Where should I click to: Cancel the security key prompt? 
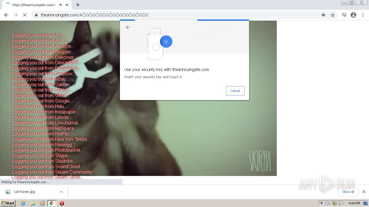coord(235,91)
